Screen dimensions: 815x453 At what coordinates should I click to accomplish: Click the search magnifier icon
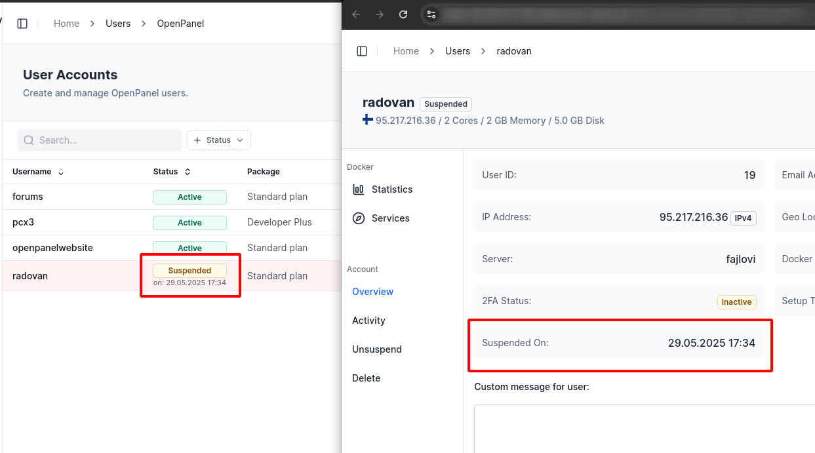click(x=29, y=140)
